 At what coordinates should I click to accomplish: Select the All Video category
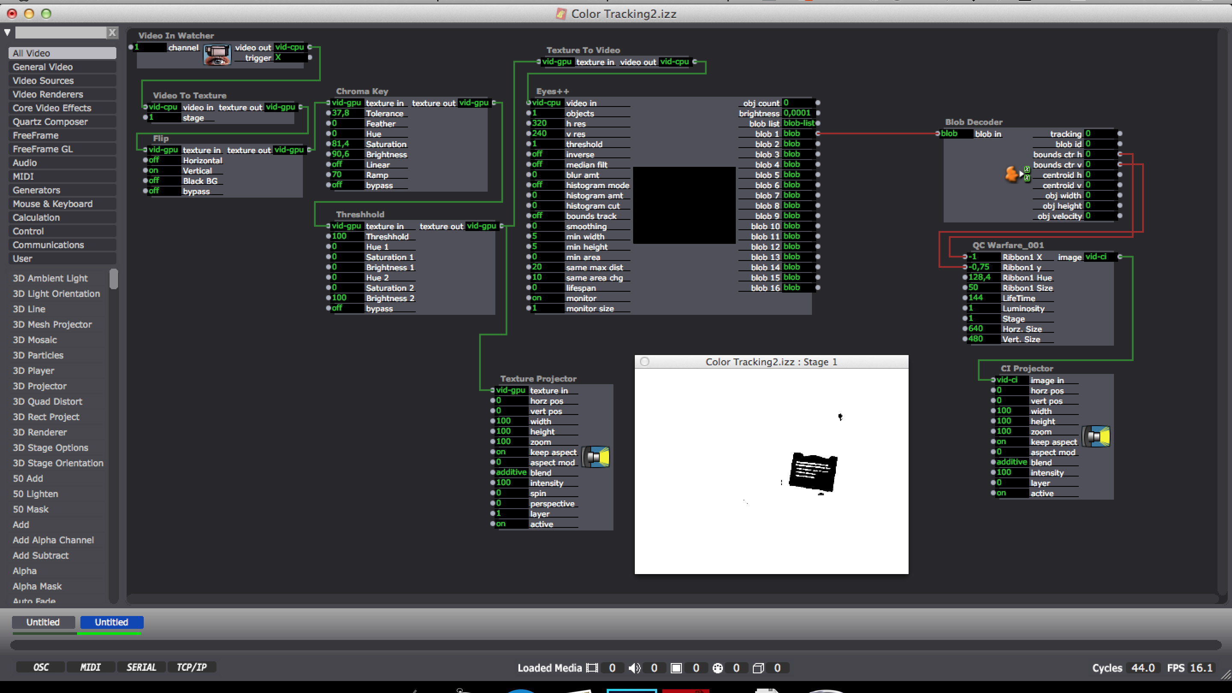[x=62, y=53]
